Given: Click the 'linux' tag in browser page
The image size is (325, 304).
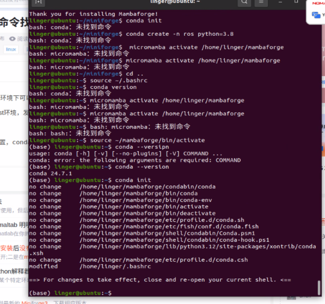Looking at the screenshot, I should pyautogui.click(x=11, y=49).
